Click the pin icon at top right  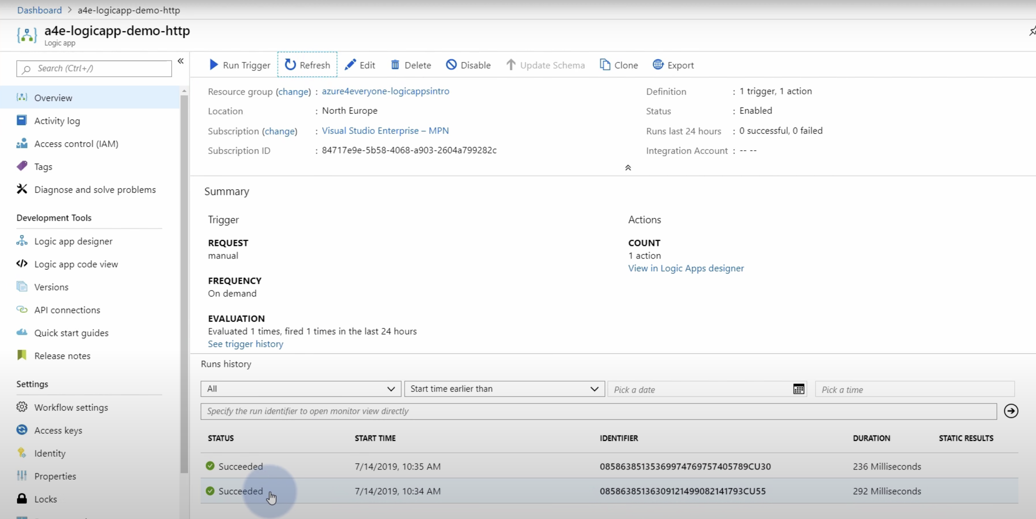pos(1033,31)
